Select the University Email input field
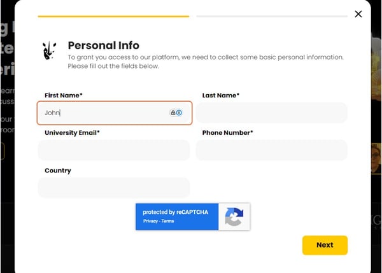Viewport: 382px width, 273px height. 114,150
